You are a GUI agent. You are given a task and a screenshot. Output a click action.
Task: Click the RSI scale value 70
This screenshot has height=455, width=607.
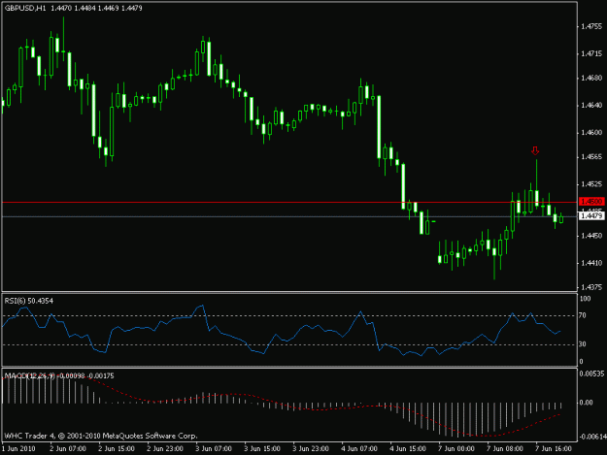[583, 316]
